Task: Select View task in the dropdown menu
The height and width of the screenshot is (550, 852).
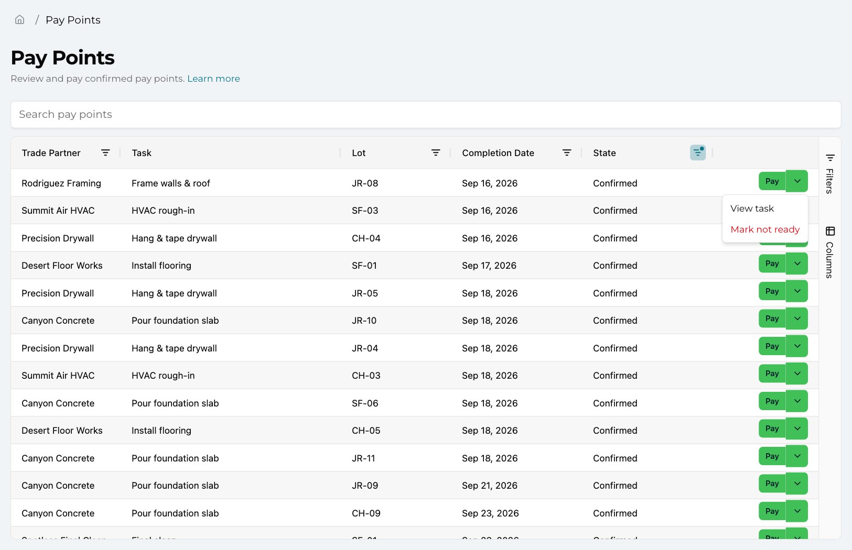Action: (x=765, y=208)
